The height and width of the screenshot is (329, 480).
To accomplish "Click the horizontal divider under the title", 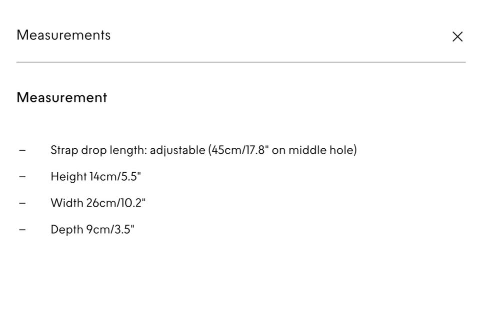I will pyautogui.click(x=240, y=62).
